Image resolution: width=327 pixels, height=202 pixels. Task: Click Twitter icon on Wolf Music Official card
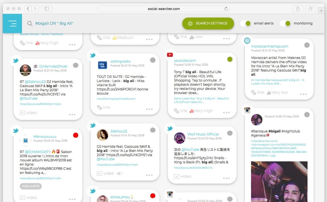170,128
